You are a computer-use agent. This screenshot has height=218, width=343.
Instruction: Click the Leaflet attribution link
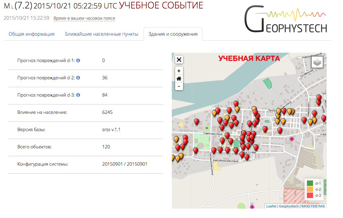(x=271, y=206)
